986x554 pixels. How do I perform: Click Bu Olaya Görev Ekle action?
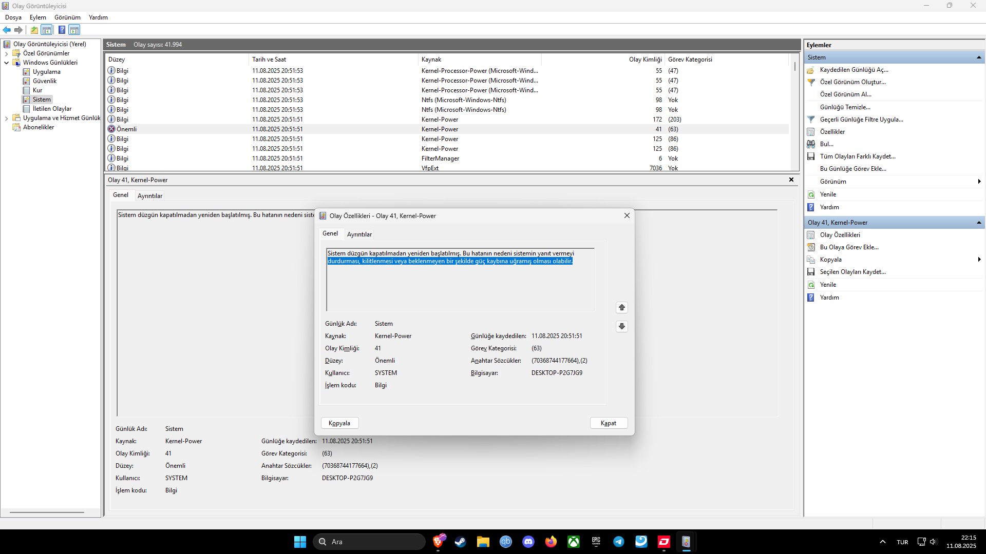click(x=849, y=247)
